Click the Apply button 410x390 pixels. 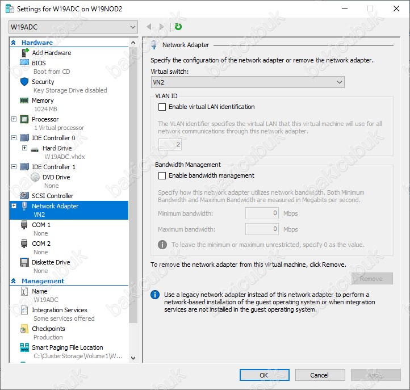[x=376, y=375]
